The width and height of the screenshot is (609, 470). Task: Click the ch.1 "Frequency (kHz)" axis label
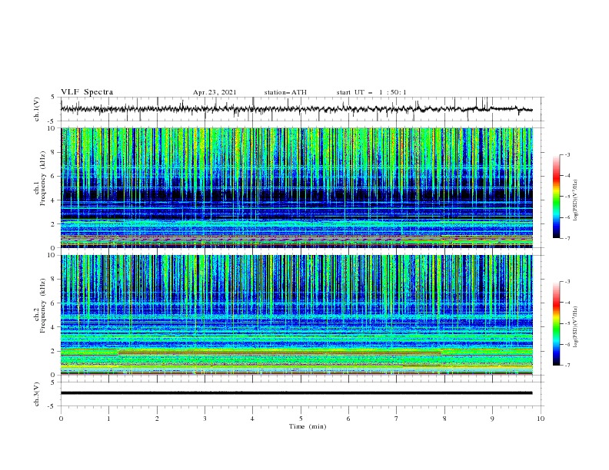(42, 178)
